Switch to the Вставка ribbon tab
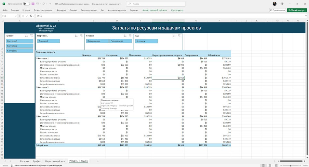 point(26,10)
